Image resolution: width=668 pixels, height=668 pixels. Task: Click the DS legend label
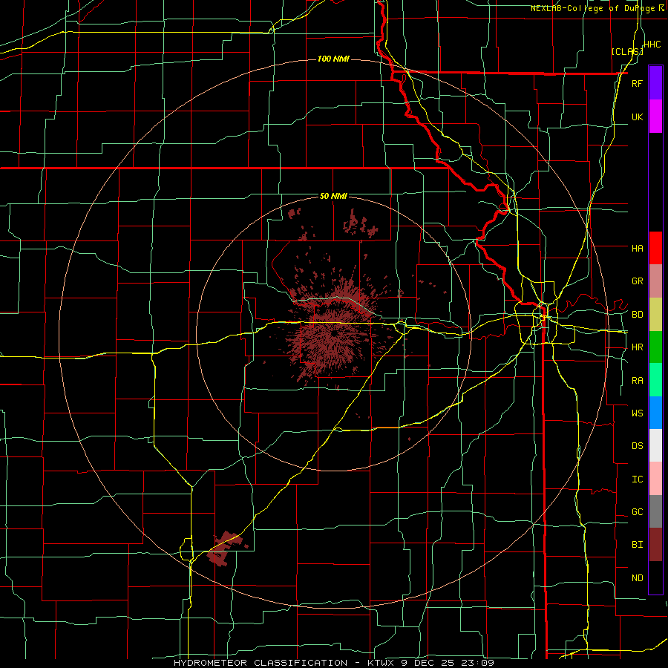637,446
